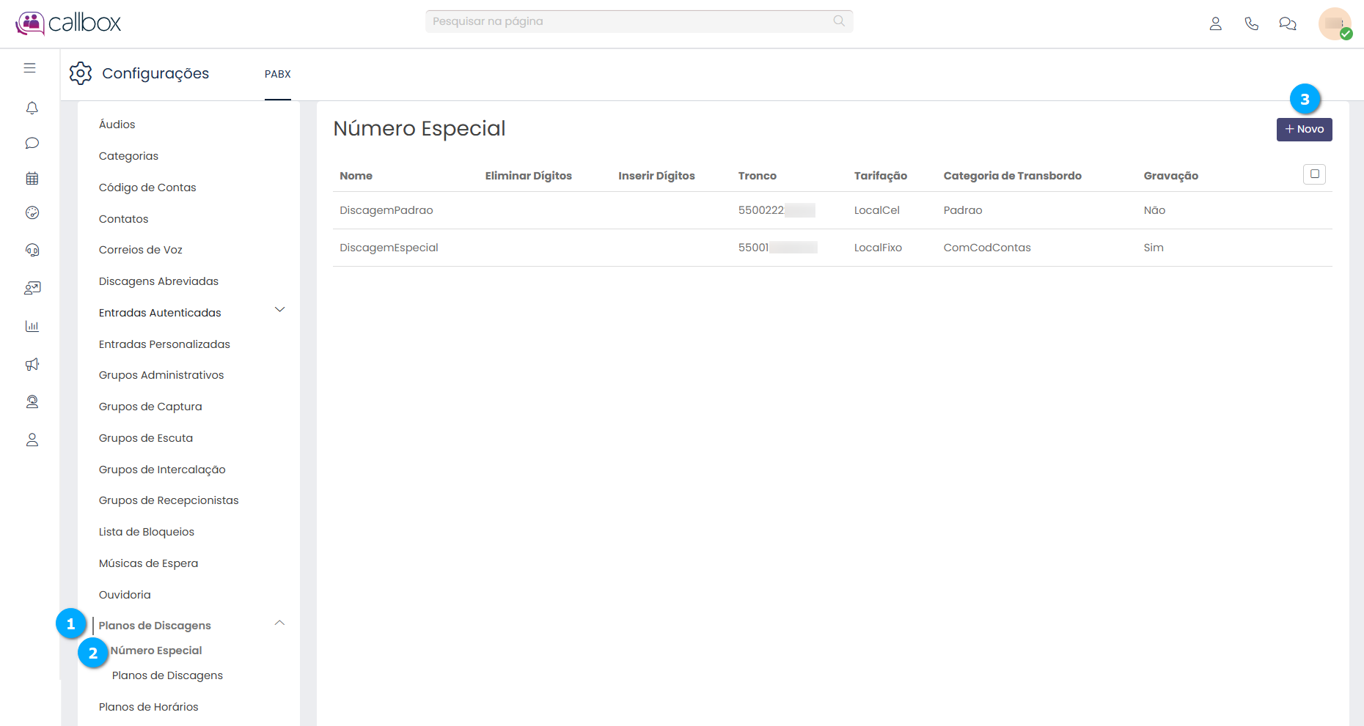Click the Pesquisar na página search field
Viewport: 1364px width, 726px height.
[631, 21]
